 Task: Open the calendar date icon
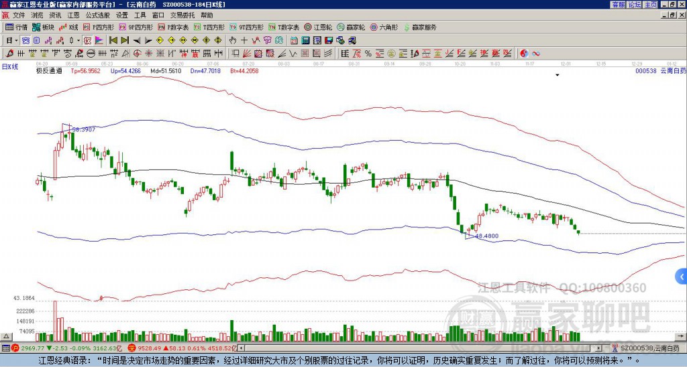294,41
